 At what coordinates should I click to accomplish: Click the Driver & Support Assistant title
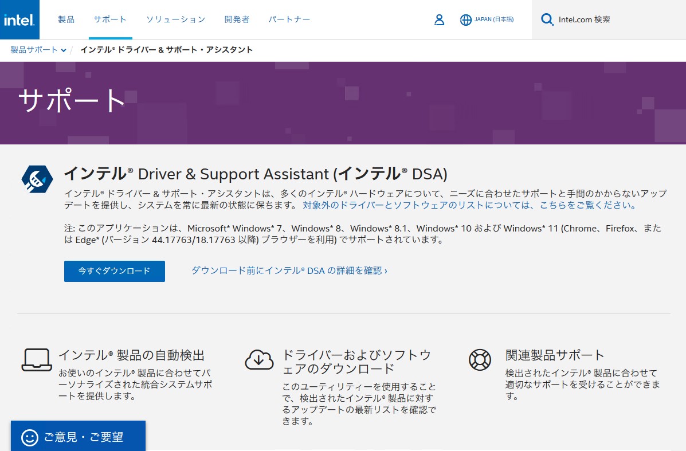(x=256, y=174)
